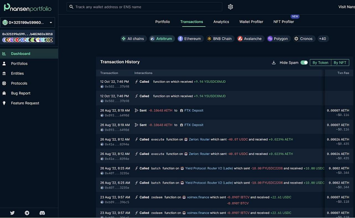Image resolution: width=355 pixels, height=218 pixels.
Task: Click the Avalanche logo icon
Action: click(240, 39)
